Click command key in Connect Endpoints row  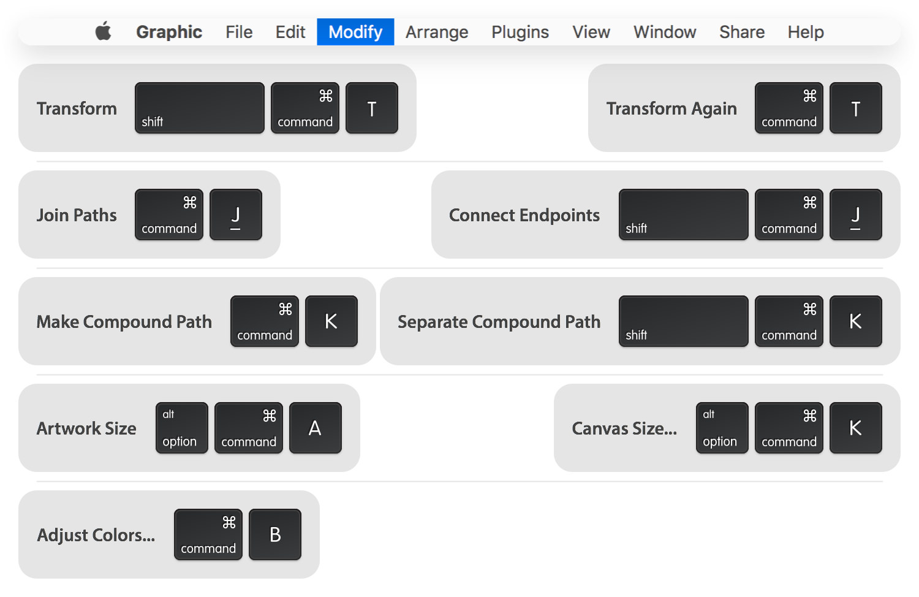789,215
